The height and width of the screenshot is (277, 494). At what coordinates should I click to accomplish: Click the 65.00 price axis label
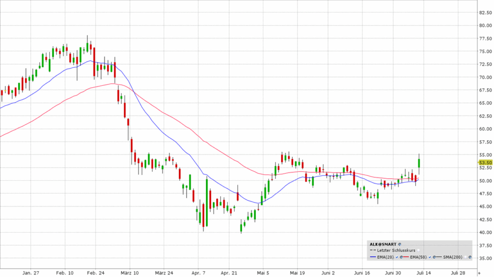point(485,103)
